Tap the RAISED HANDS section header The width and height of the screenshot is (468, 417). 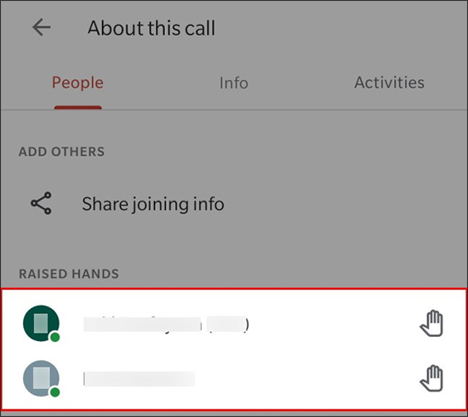point(69,274)
